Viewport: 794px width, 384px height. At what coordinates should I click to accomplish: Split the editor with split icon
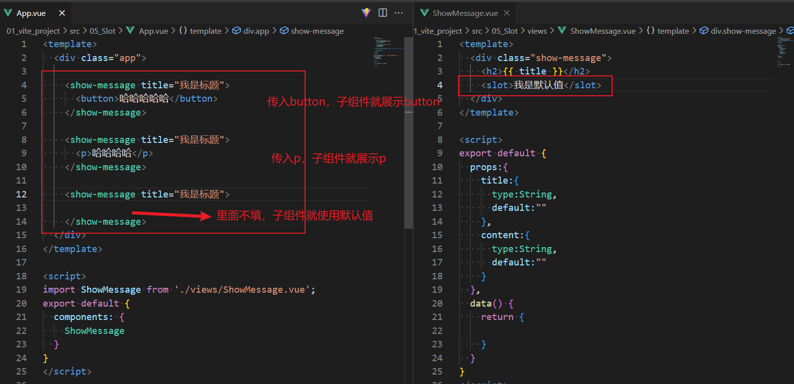click(x=383, y=13)
